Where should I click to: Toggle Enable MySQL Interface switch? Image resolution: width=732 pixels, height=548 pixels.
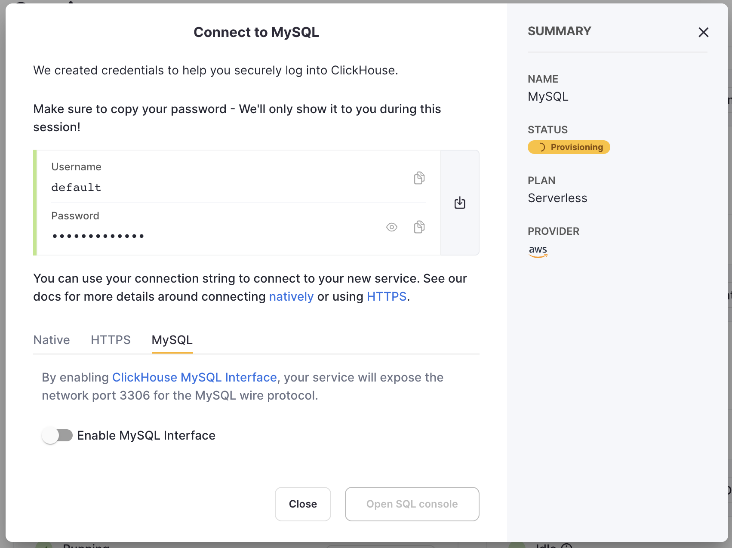click(x=57, y=435)
